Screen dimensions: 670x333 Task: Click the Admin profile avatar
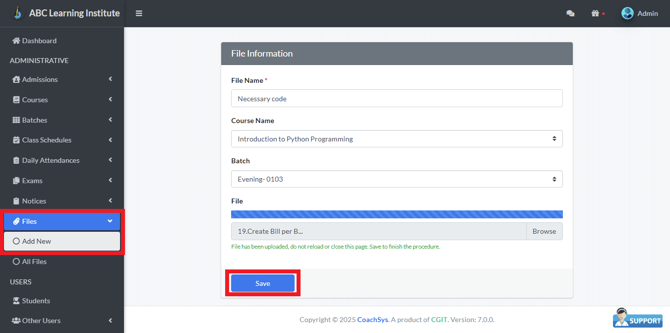[x=627, y=13]
